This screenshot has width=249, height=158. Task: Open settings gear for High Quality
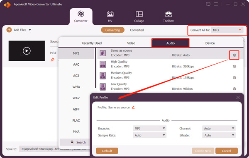click(x=234, y=66)
